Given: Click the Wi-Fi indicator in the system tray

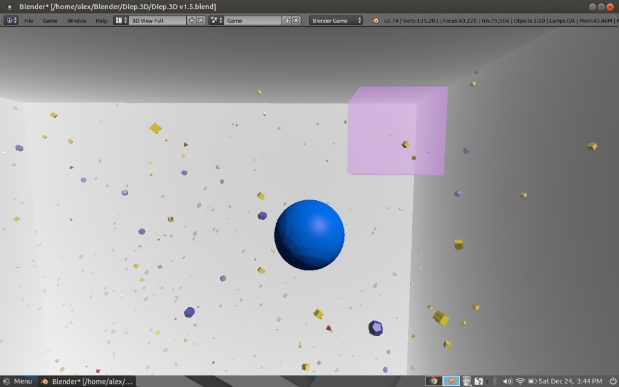Looking at the screenshot, I should pyautogui.click(x=520, y=381).
